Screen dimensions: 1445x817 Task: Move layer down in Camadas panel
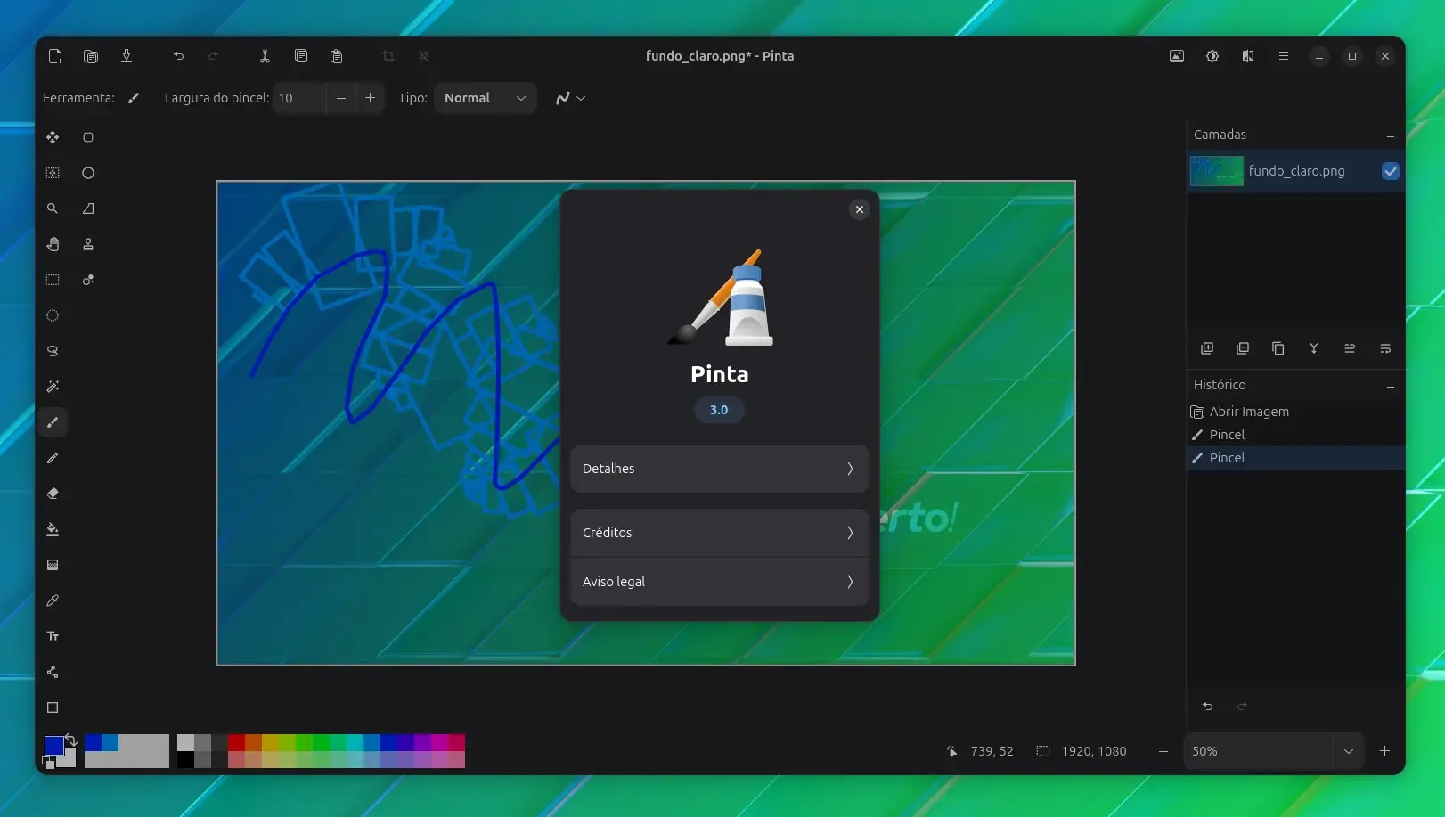(x=1385, y=348)
